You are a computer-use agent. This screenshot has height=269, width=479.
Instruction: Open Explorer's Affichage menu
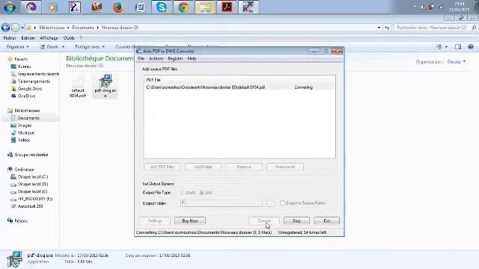click(x=49, y=38)
